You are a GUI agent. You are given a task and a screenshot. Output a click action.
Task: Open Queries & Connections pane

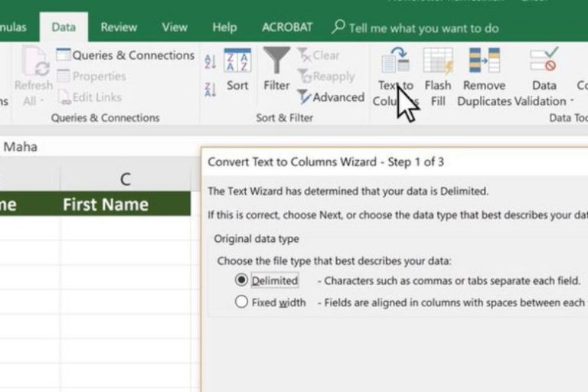126,56
